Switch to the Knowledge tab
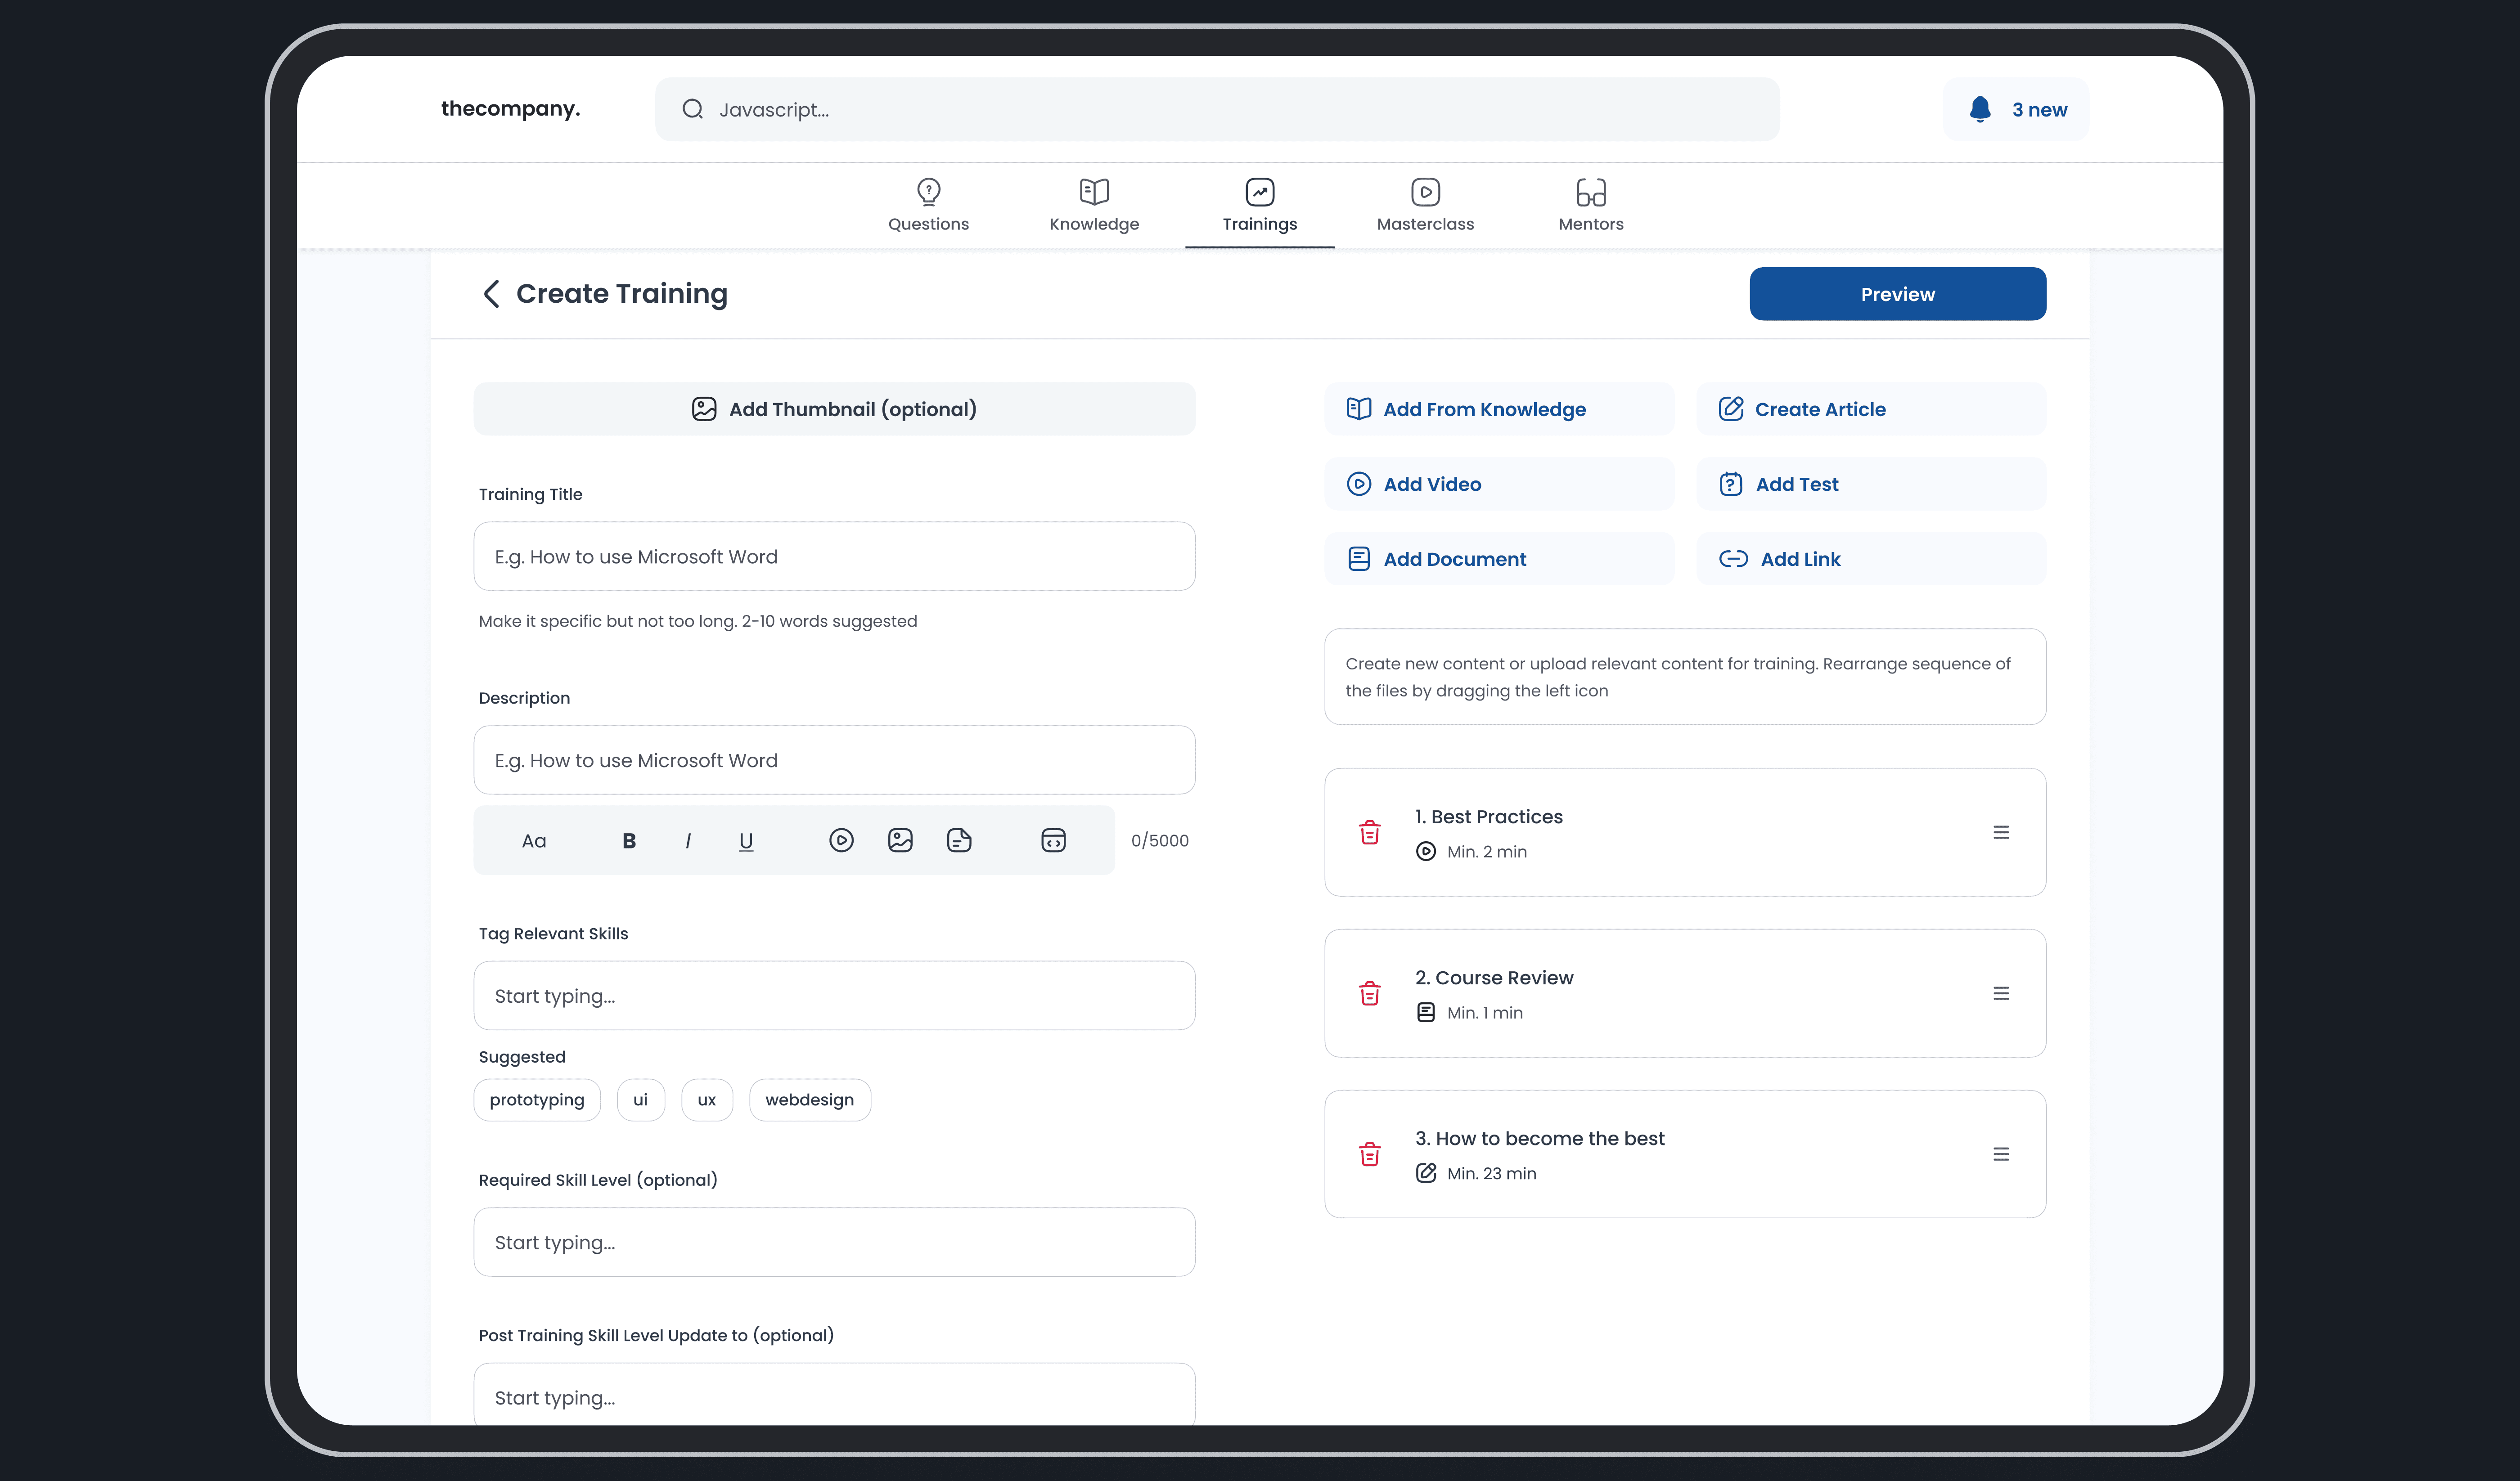This screenshot has width=2520, height=1481. [x=1094, y=206]
